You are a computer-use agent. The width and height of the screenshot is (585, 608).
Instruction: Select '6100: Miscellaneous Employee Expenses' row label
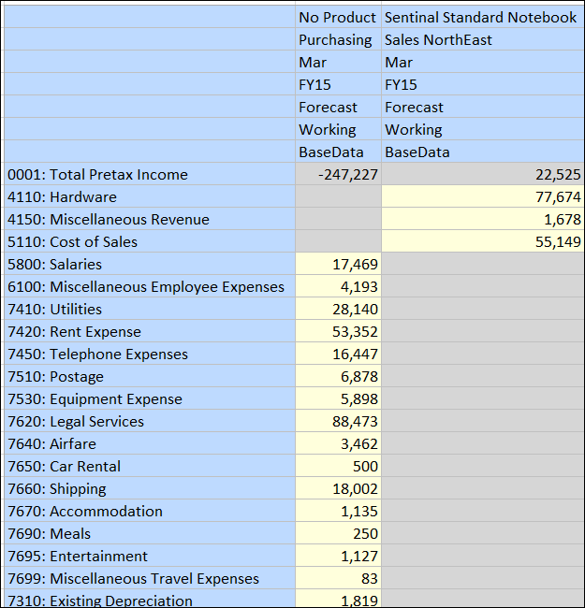coord(150,287)
